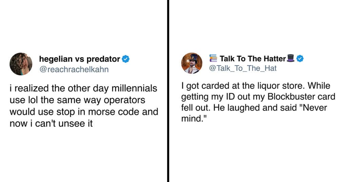This screenshot has height=182, width=347.
Task: Click the word millennials in the left tweet
Action: [x=134, y=88]
